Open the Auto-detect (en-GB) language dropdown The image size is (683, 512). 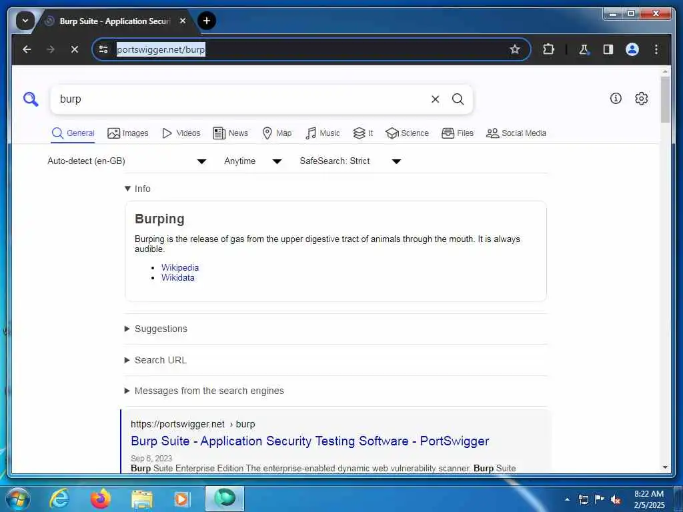coord(127,161)
